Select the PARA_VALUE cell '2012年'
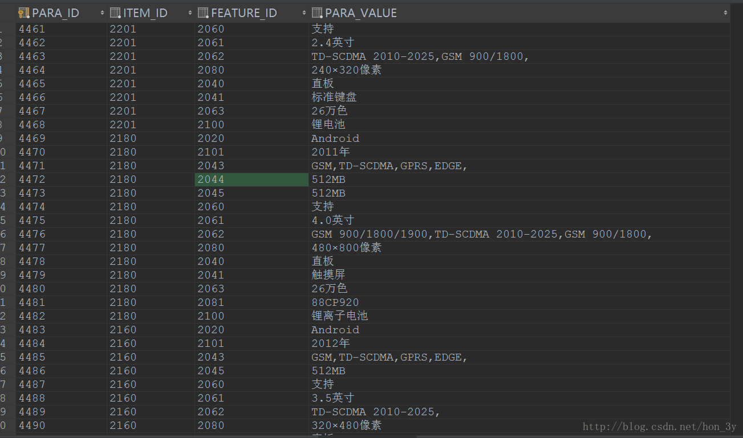Viewport: 743px width, 438px height. click(519, 343)
